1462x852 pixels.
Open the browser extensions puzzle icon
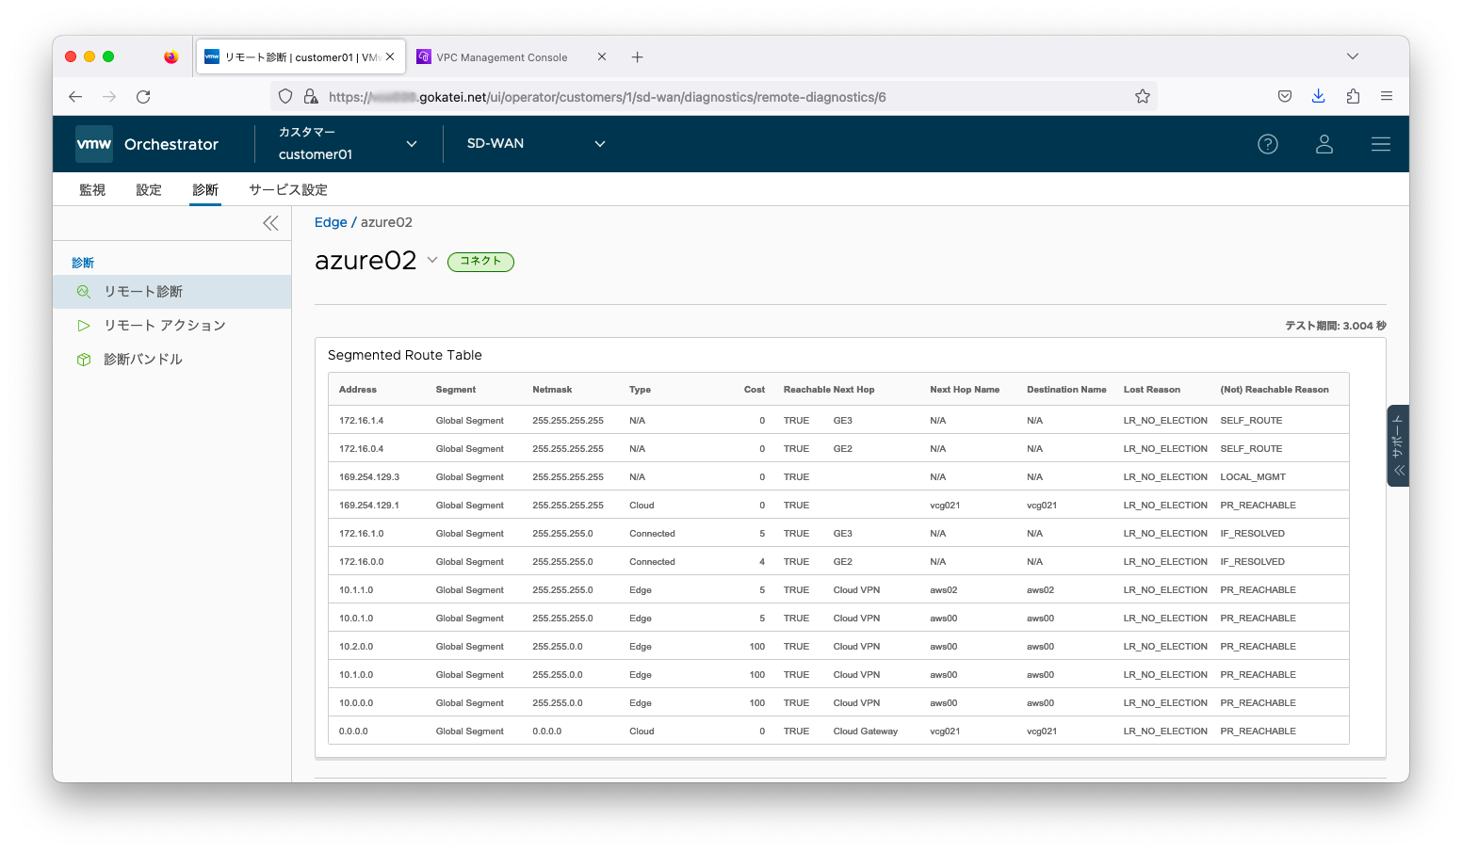[1353, 96]
